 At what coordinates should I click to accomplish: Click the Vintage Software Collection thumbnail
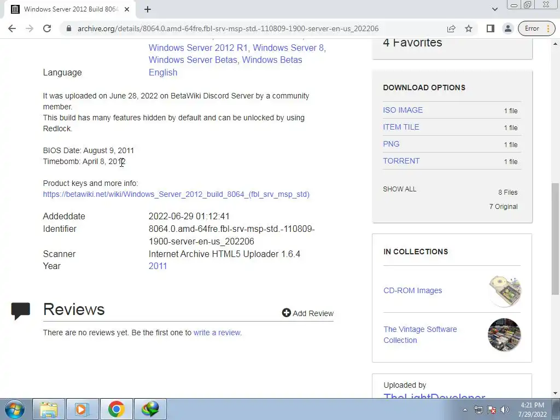tap(504, 335)
